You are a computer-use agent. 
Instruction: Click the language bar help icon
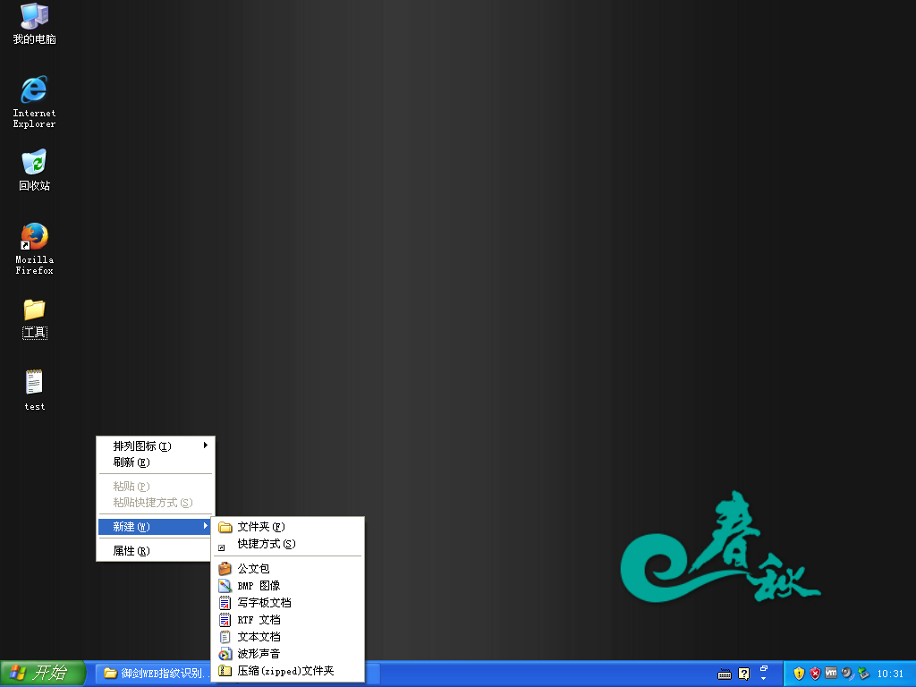point(743,674)
